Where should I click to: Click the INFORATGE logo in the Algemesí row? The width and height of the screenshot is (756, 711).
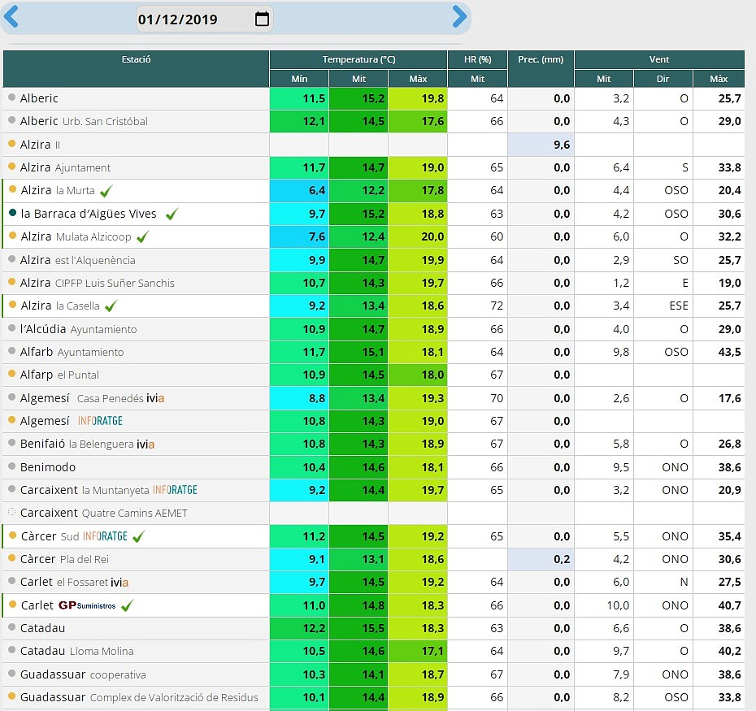[x=100, y=421]
